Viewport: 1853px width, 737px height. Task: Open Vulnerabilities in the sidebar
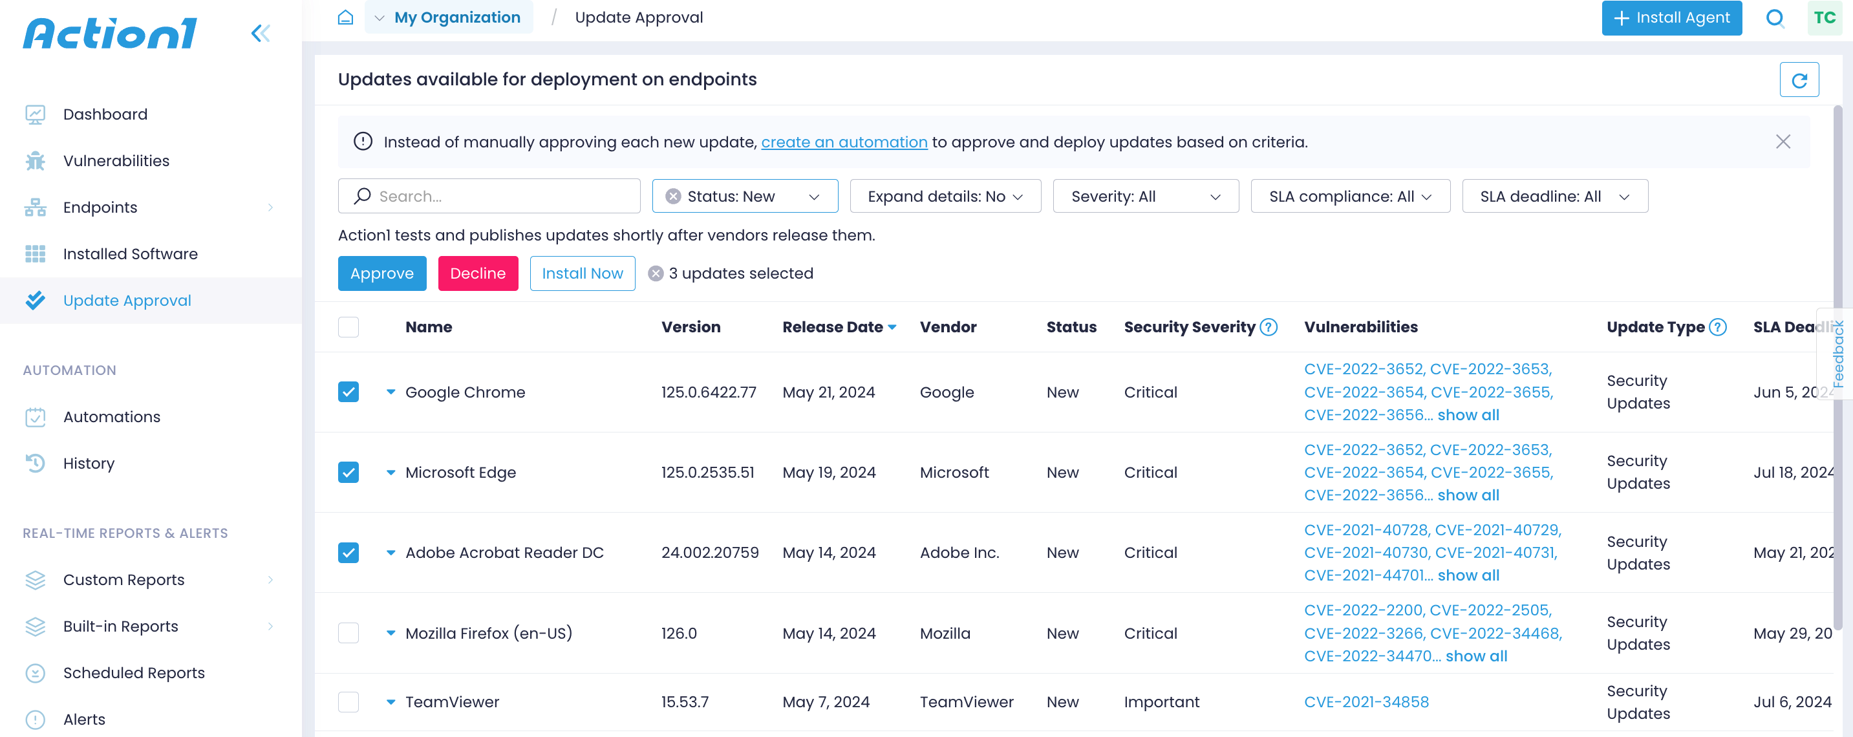point(116,160)
